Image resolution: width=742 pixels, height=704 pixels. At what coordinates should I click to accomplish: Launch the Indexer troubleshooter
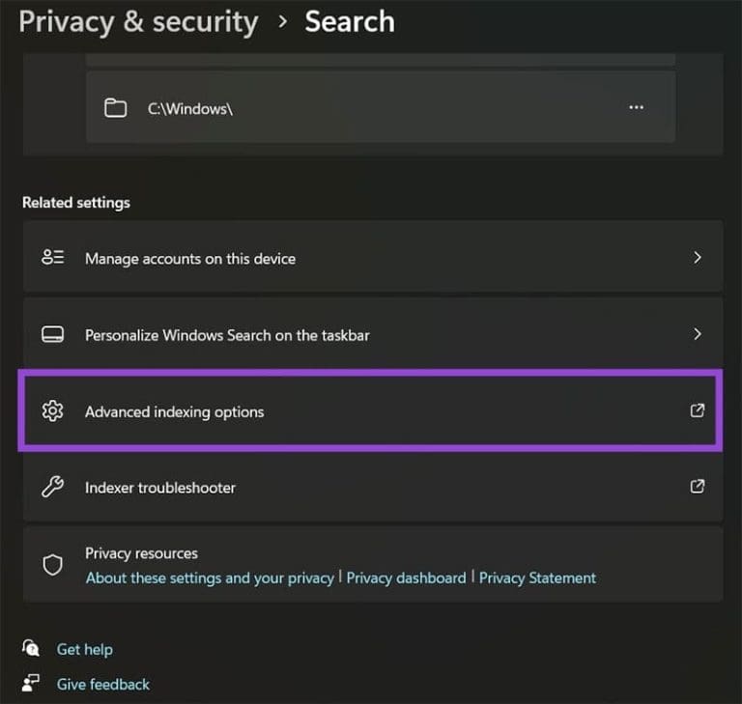click(x=160, y=488)
